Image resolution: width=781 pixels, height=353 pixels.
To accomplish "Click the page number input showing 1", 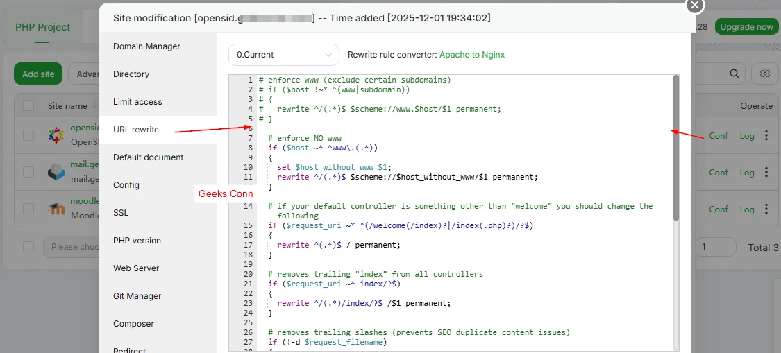I will (x=717, y=247).
